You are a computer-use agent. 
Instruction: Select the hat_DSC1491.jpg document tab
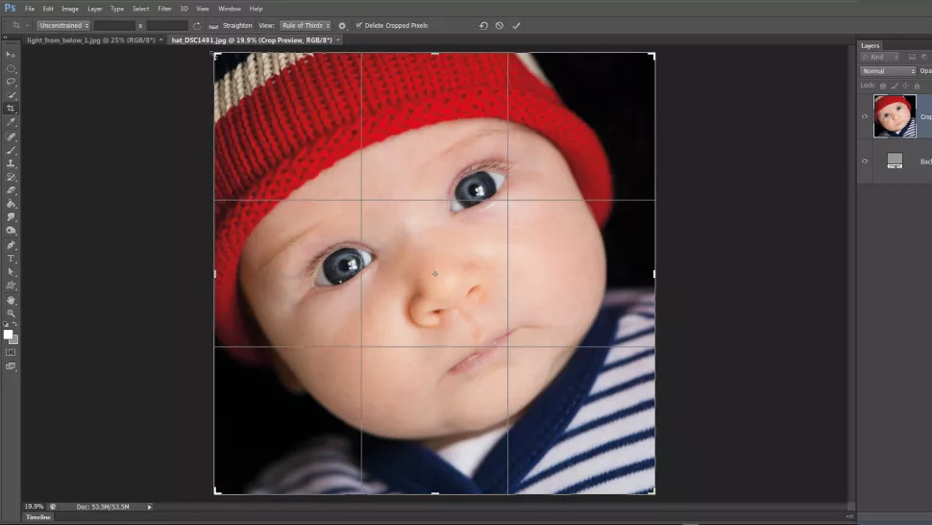pos(252,39)
